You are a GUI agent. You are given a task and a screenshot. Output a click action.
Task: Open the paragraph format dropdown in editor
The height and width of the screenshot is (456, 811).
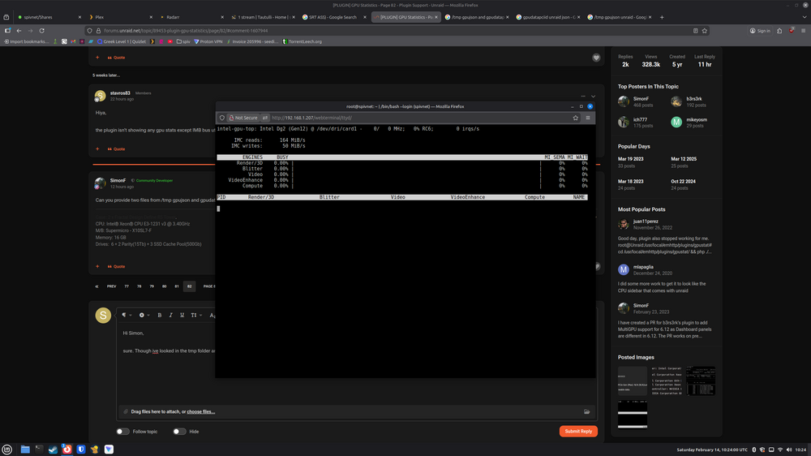pos(127,315)
